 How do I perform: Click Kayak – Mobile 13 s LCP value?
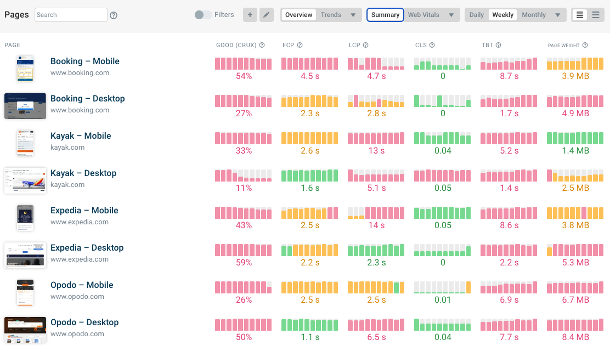[x=376, y=151]
